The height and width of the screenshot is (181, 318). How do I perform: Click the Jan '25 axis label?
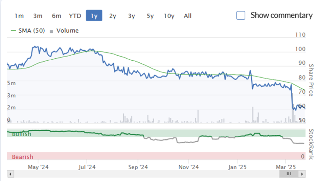[237, 167]
